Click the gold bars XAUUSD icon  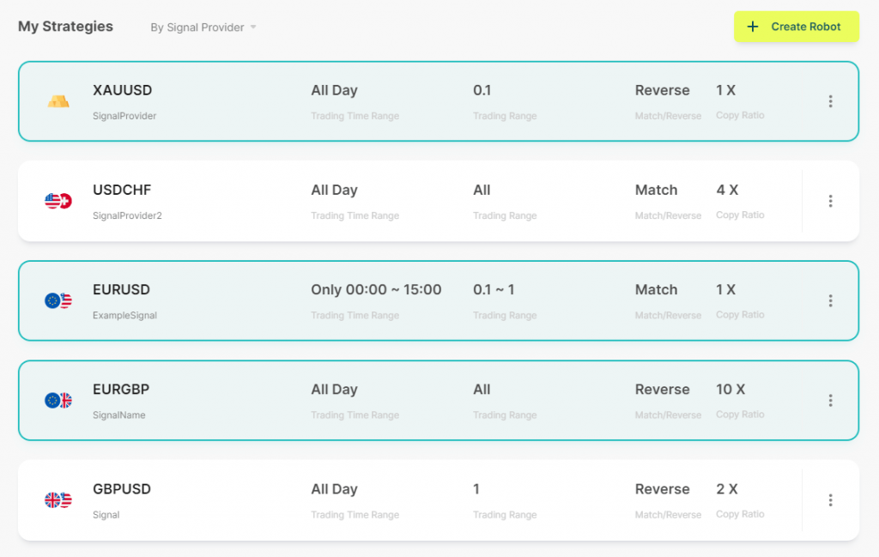click(58, 101)
